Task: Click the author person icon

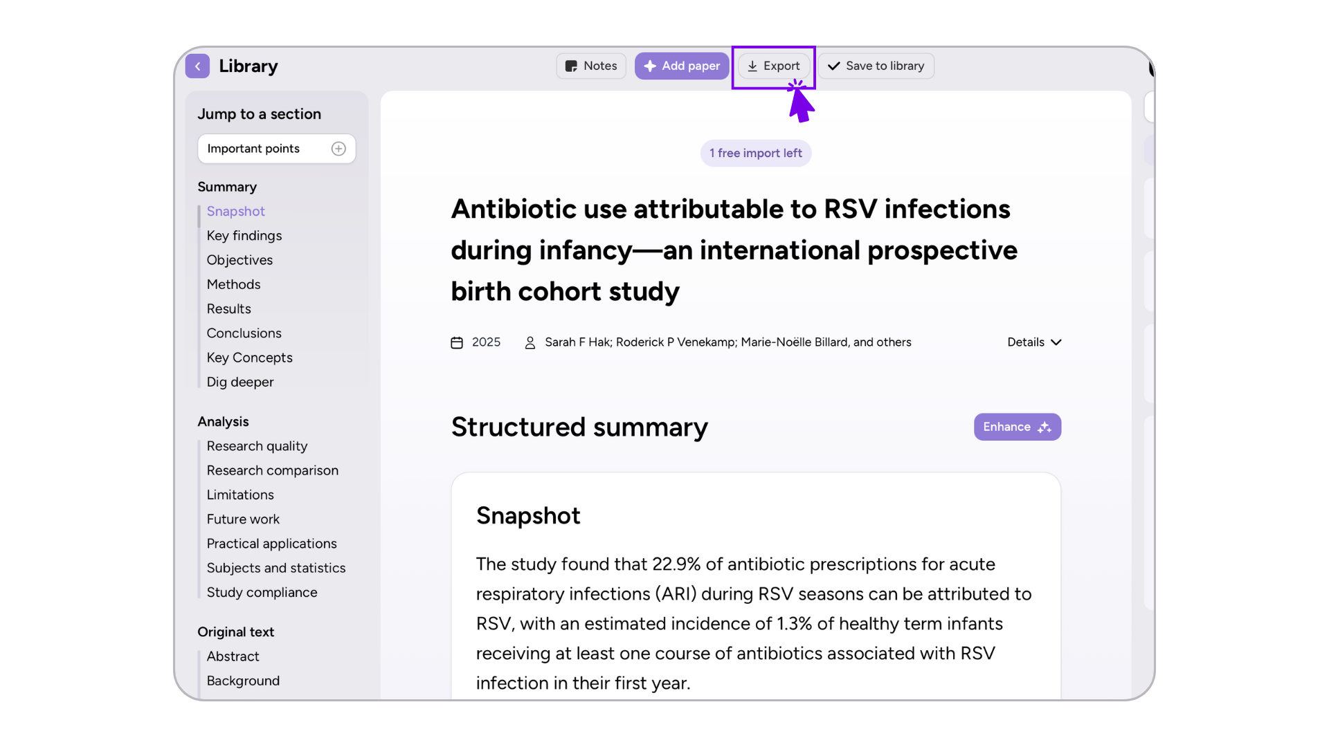Action: 530,342
